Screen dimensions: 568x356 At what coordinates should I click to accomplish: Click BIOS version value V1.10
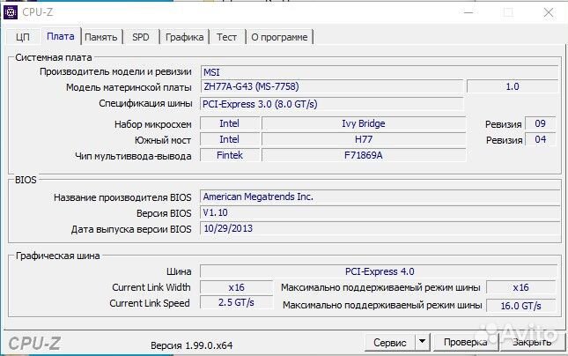pyautogui.click(x=380, y=212)
